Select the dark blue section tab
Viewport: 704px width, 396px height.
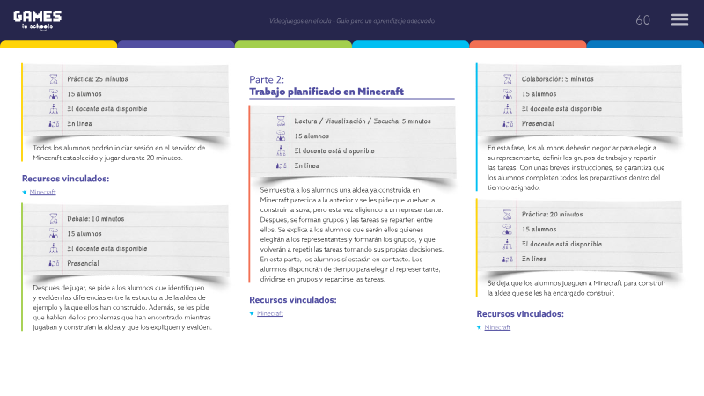tap(645, 44)
